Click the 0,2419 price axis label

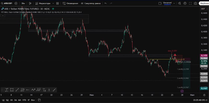pyautogui.click(x=204, y=81)
